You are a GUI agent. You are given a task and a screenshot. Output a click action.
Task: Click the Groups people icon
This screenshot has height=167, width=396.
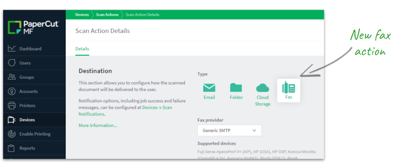pos(12,77)
